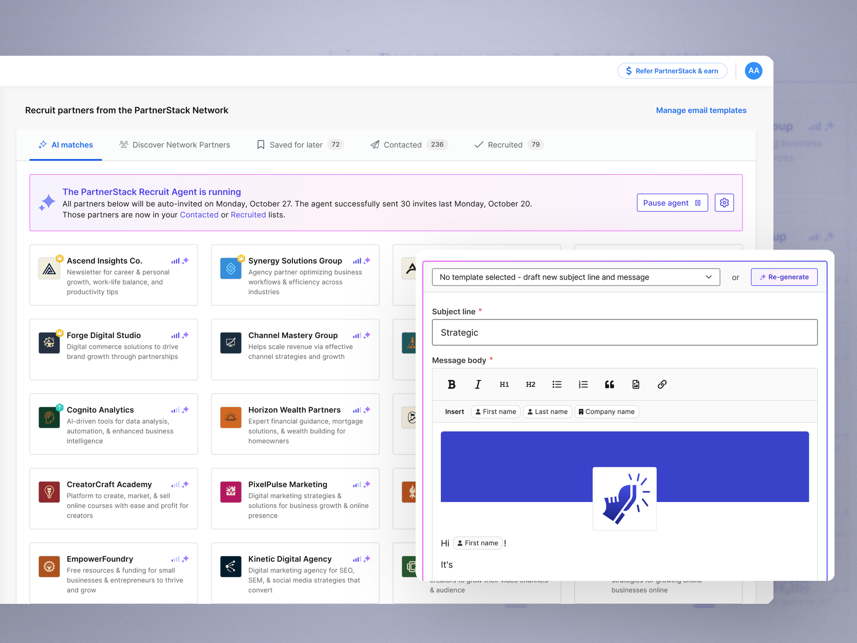The height and width of the screenshot is (643, 857).
Task: Click Kinetic Digital Agency logo
Action: click(231, 566)
